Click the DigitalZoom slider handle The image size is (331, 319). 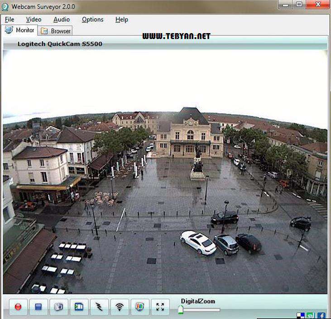click(181, 309)
